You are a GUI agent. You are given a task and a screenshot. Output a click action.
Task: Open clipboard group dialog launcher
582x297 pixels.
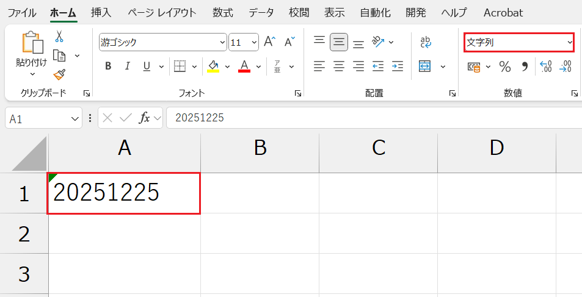[87, 94]
